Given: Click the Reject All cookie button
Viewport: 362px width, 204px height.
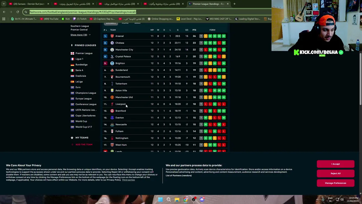Looking at the screenshot, I should (336, 173).
